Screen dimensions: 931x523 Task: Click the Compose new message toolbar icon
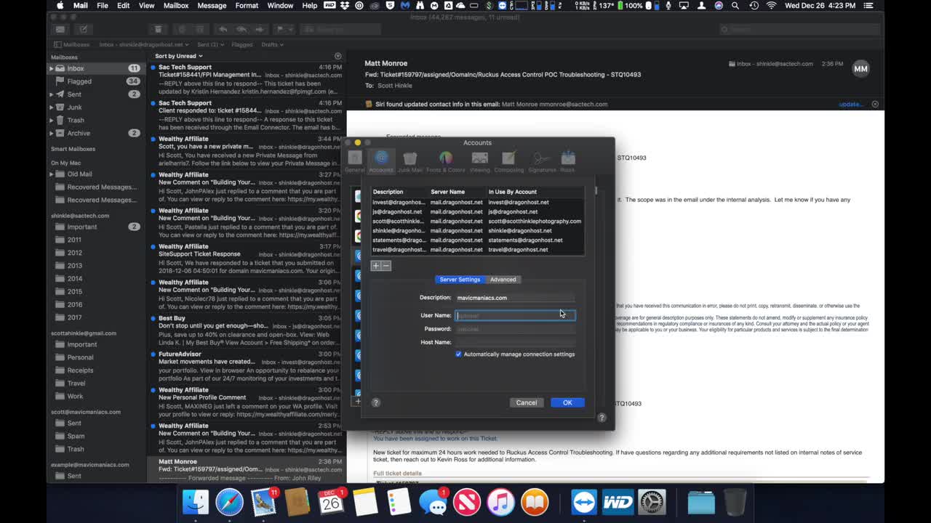pyautogui.click(x=84, y=29)
